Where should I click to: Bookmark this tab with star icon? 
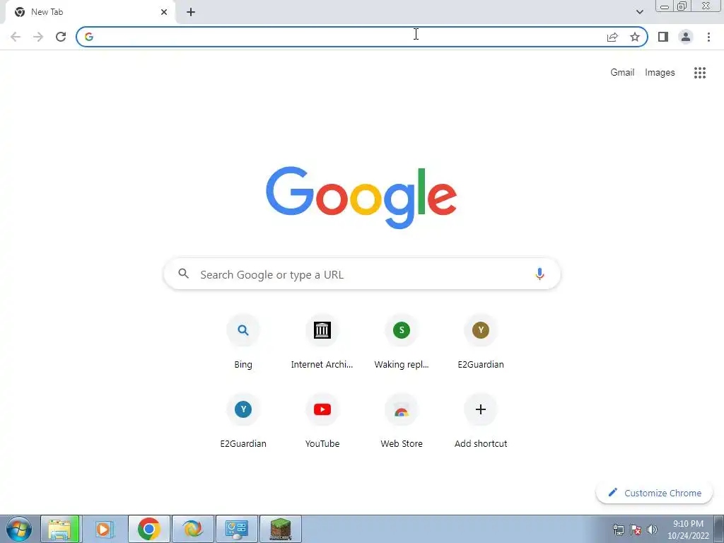[635, 37]
